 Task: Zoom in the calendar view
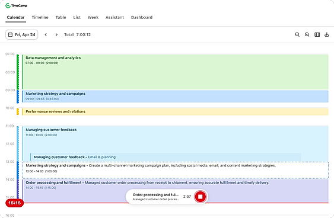(x=307, y=34)
